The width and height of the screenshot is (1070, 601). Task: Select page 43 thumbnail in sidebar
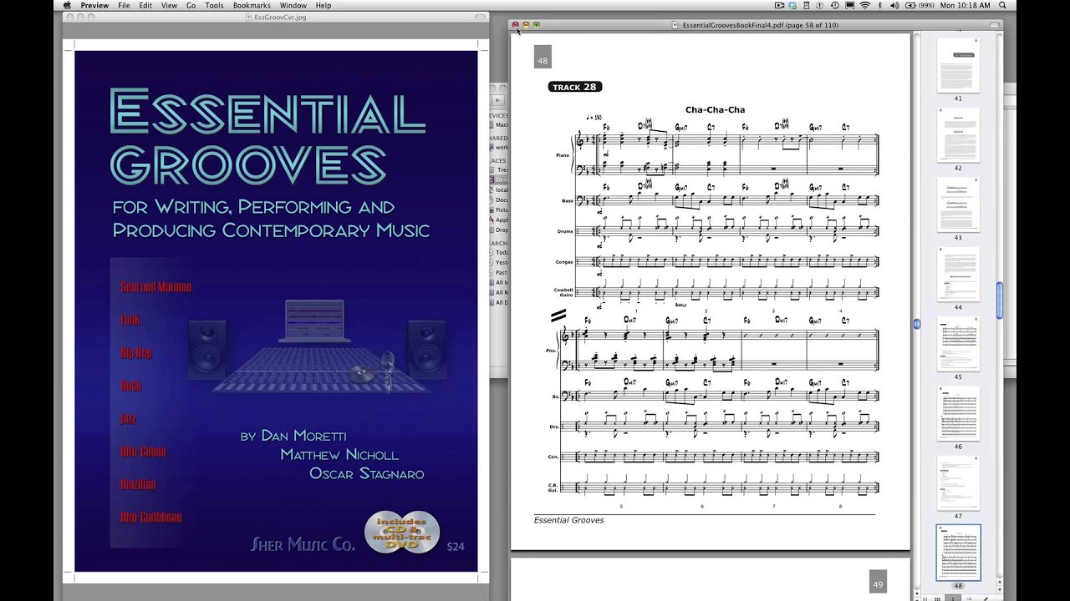click(x=958, y=204)
